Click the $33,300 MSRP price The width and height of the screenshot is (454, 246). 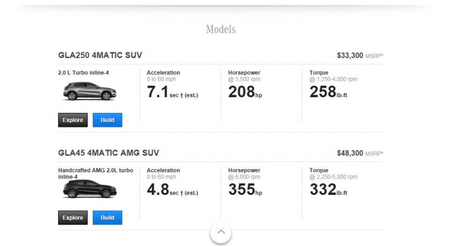point(360,56)
